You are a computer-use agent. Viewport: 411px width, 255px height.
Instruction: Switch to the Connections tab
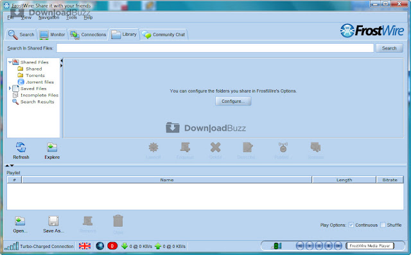(88, 34)
